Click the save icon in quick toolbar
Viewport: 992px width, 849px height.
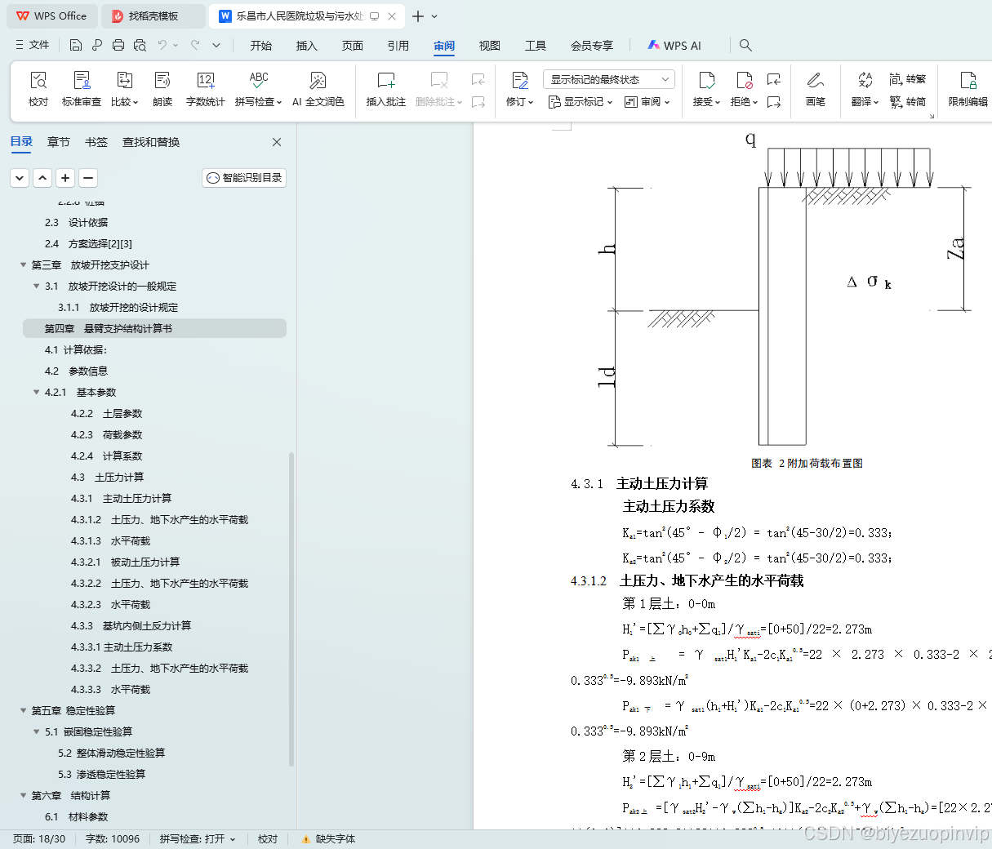pos(76,45)
